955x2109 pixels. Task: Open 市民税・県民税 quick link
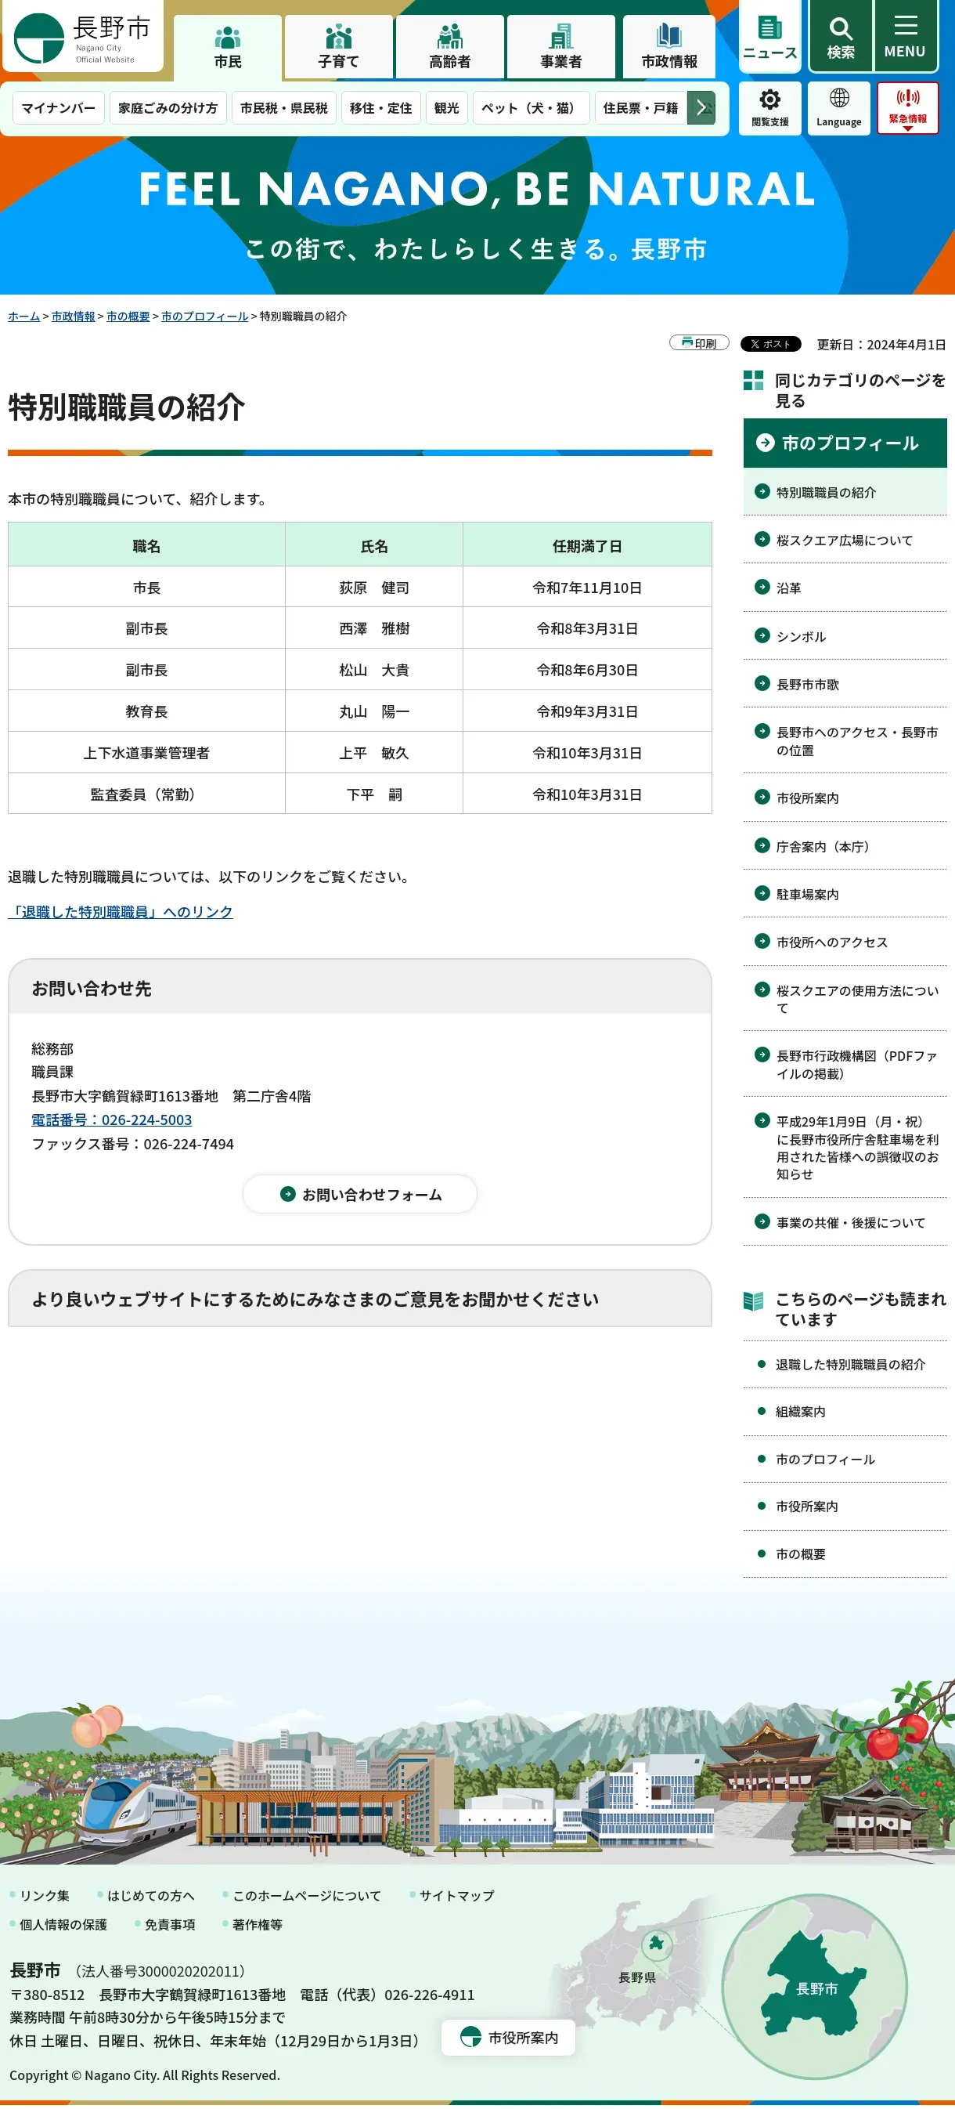pos(284,108)
